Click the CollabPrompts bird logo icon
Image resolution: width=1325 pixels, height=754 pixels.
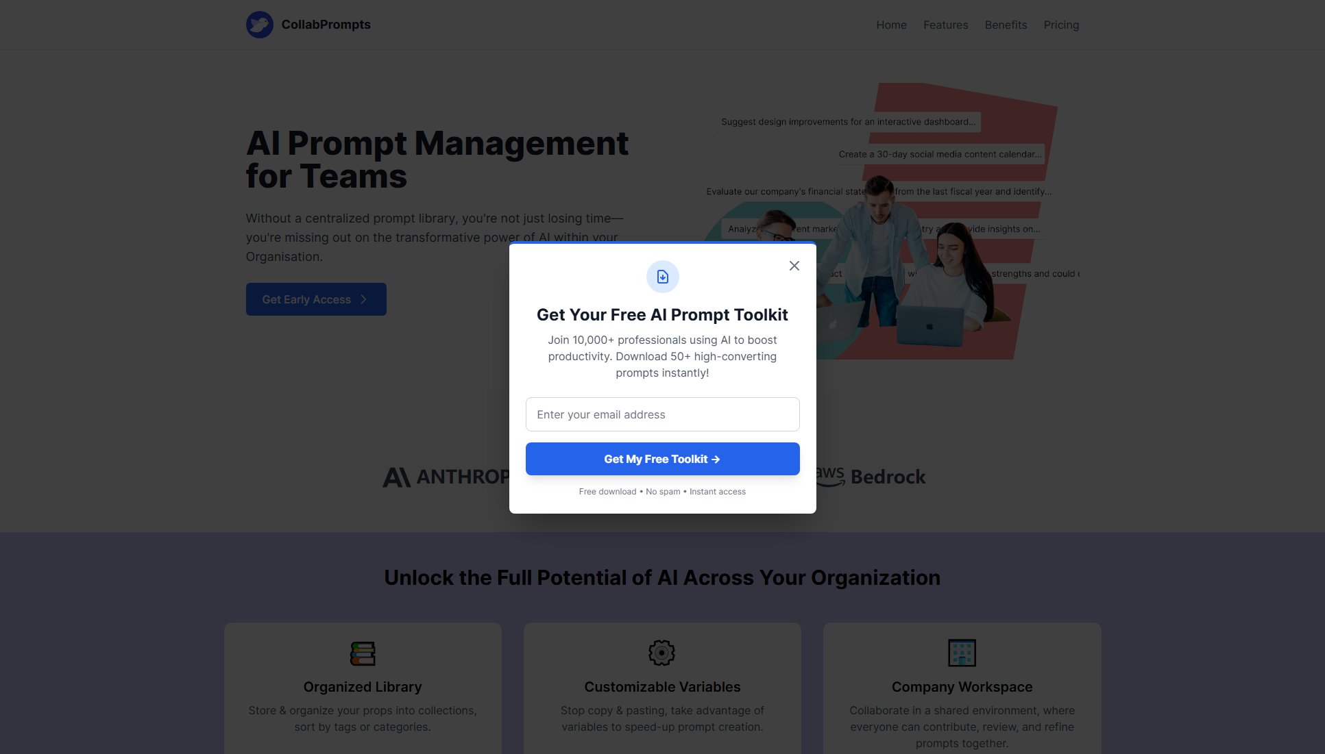click(x=259, y=25)
